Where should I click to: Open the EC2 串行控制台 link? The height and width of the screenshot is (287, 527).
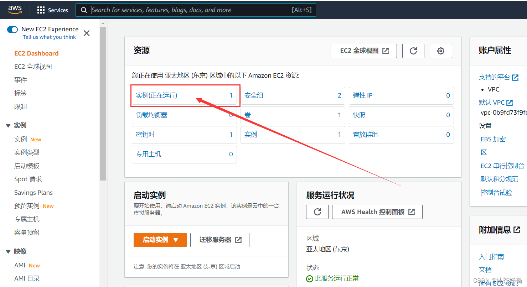point(502,166)
